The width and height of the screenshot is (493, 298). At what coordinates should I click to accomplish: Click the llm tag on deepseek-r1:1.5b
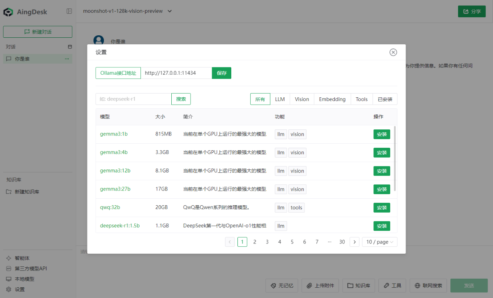click(281, 226)
